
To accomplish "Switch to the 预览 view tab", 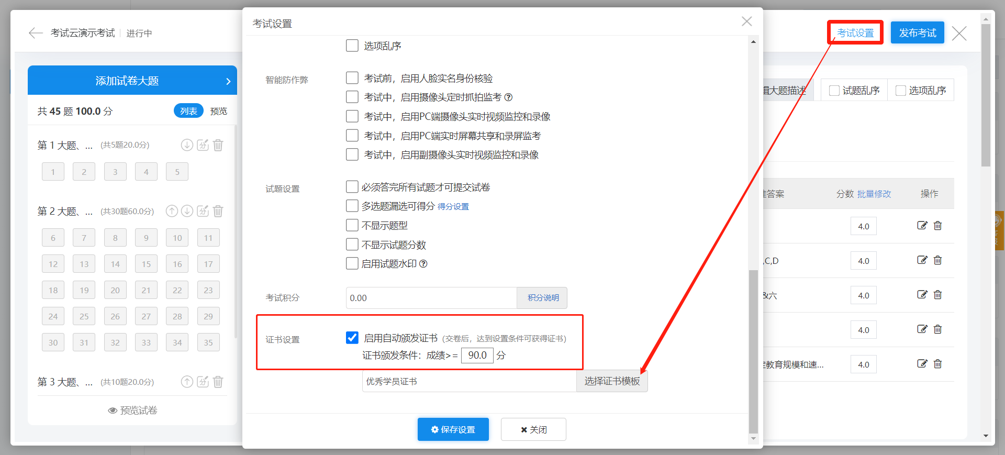I will point(218,111).
